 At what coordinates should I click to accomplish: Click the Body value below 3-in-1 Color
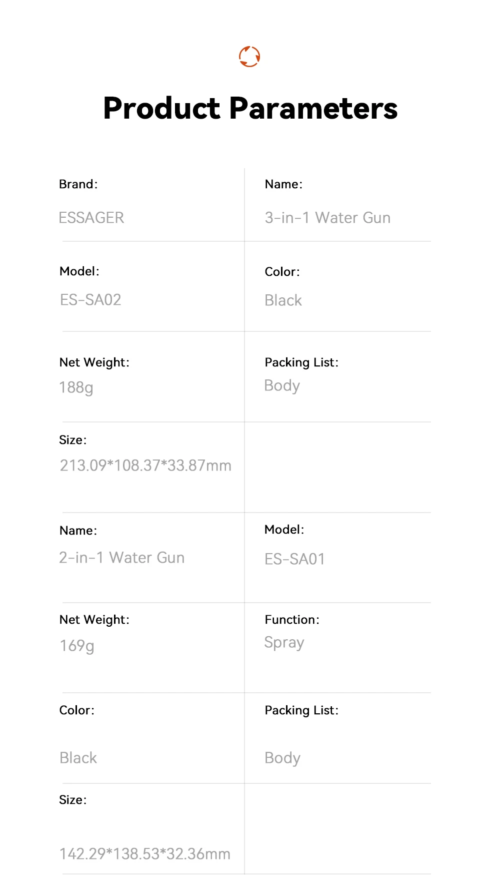click(x=282, y=386)
